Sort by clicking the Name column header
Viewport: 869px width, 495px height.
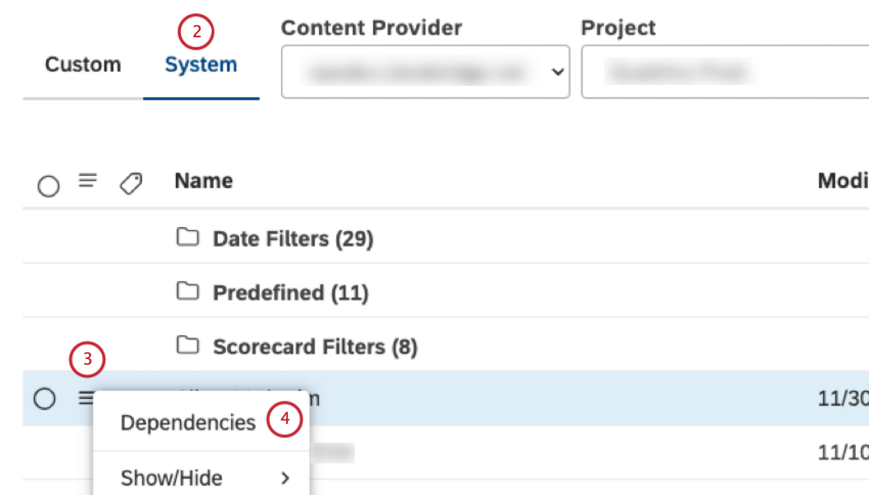(x=203, y=181)
